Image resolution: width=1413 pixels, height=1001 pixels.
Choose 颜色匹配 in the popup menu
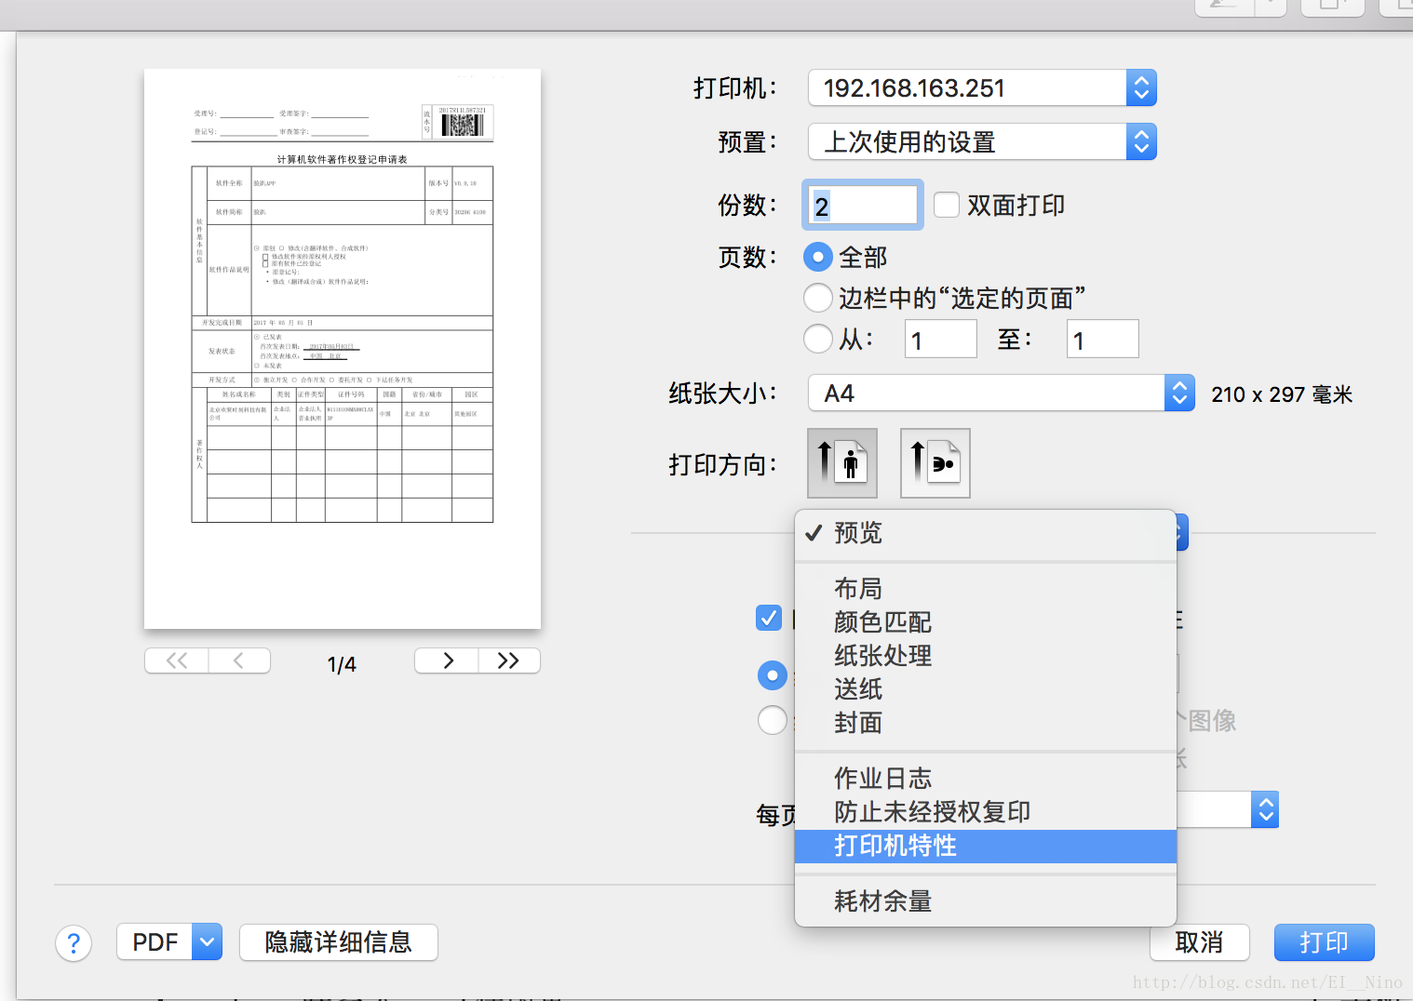986,622
